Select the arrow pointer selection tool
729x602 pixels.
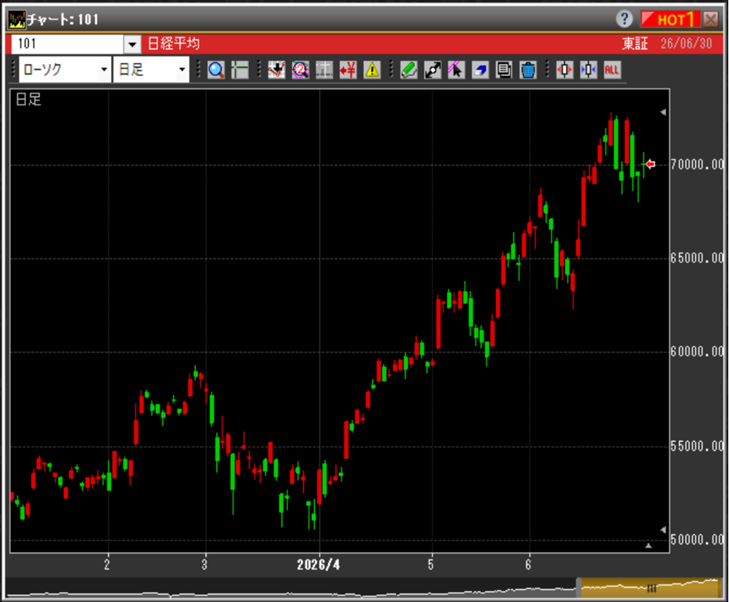pos(456,70)
